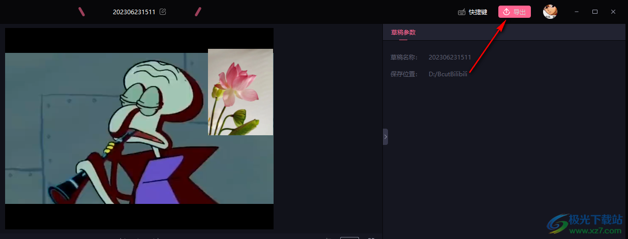Screen dimensions: 628x239
Task: Open the user avatar profile
Action: pyautogui.click(x=550, y=12)
